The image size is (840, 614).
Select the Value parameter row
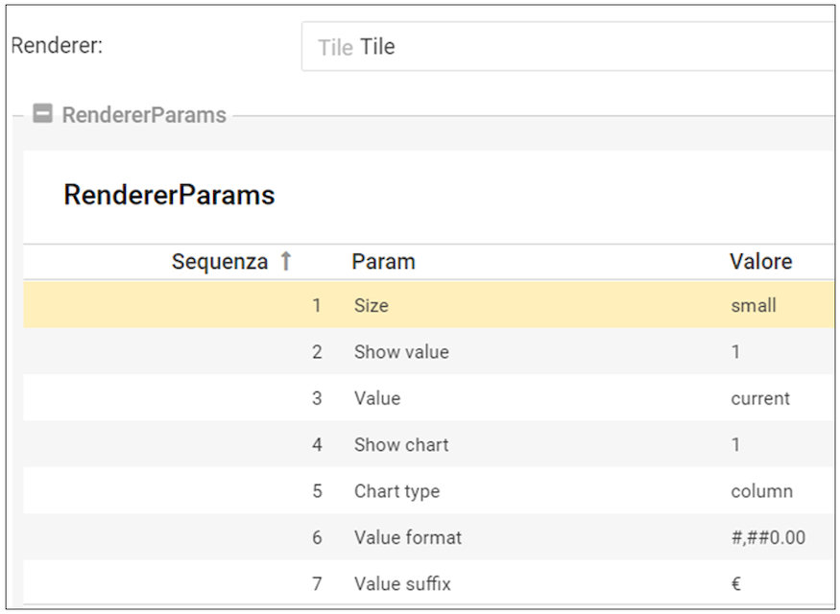click(x=377, y=398)
